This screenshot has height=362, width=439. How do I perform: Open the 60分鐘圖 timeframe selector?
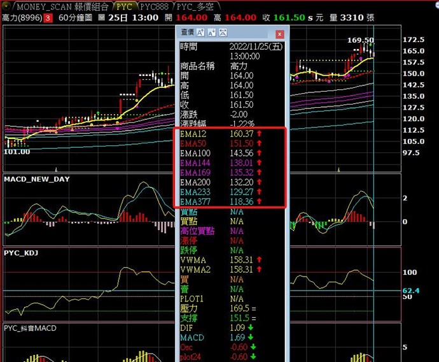click(75, 18)
